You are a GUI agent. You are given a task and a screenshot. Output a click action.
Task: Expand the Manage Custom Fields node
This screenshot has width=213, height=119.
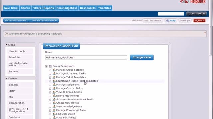[x=50, y=88]
